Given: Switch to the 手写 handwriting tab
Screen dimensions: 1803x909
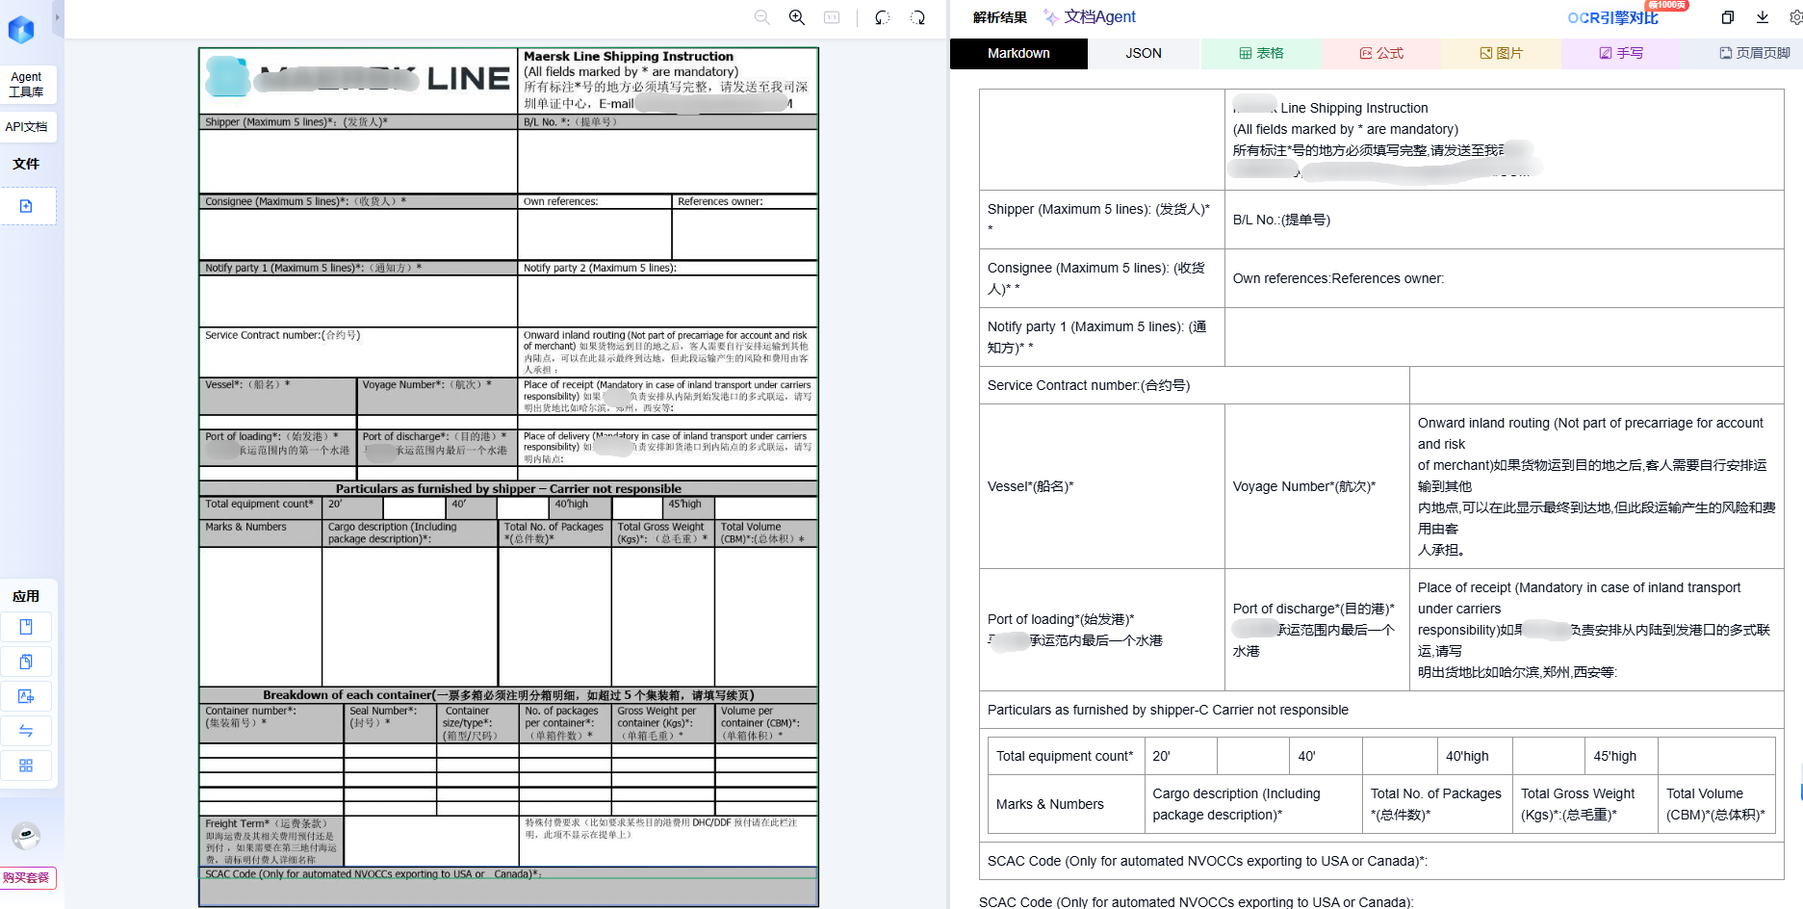Looking at the screenshot, I should 1621,53.
